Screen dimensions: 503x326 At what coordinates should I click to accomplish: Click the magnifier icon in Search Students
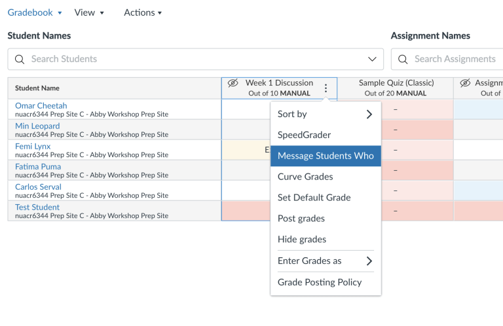(x=20, y=60)
